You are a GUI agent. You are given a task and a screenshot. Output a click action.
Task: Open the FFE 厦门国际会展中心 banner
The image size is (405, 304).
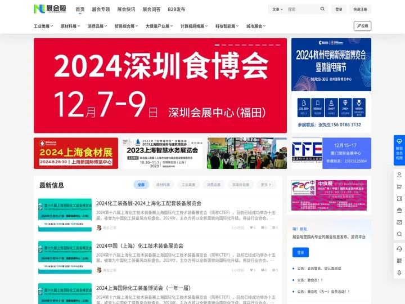pyautogui.click(x=331, y=153)
